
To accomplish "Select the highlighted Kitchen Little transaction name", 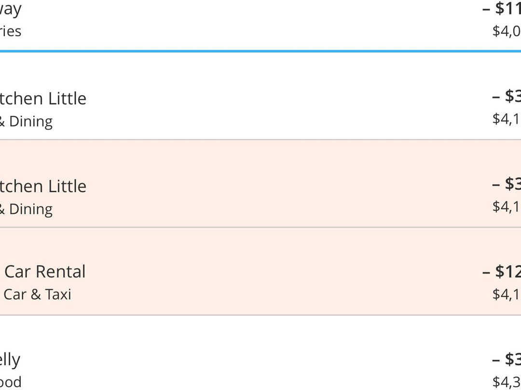I will 42,186.
